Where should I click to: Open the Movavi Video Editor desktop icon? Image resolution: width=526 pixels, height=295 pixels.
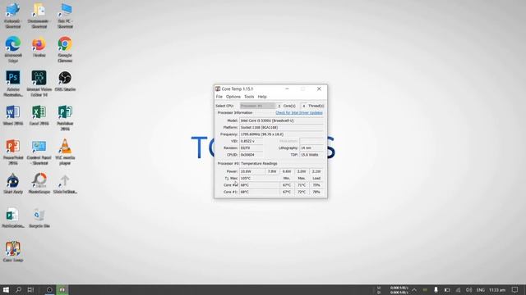click(39, 84)
